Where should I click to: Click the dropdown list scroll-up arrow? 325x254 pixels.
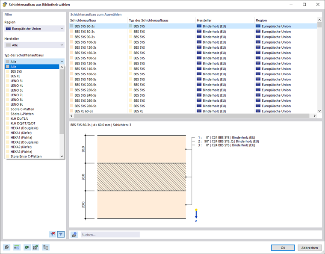62,67
